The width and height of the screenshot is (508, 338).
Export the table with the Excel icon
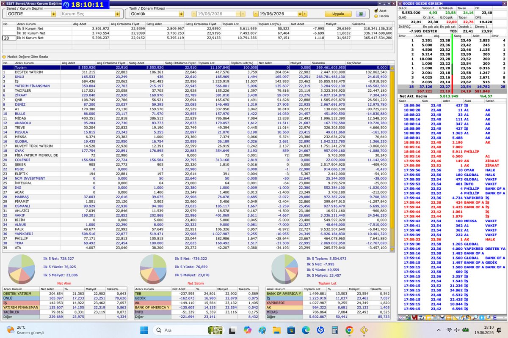360,14
